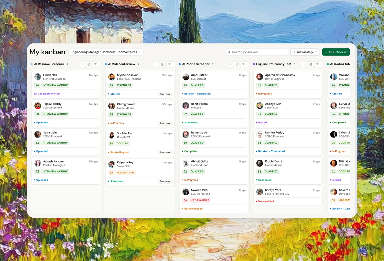This screenshot has width=384, height=261.
Task: Click Mythili Shankar's avatar
Action: pyautogui.click(x=112, y=77)
